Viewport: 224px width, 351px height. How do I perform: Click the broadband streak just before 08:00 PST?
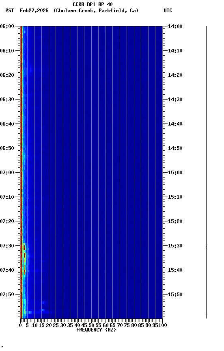point(38,312)
